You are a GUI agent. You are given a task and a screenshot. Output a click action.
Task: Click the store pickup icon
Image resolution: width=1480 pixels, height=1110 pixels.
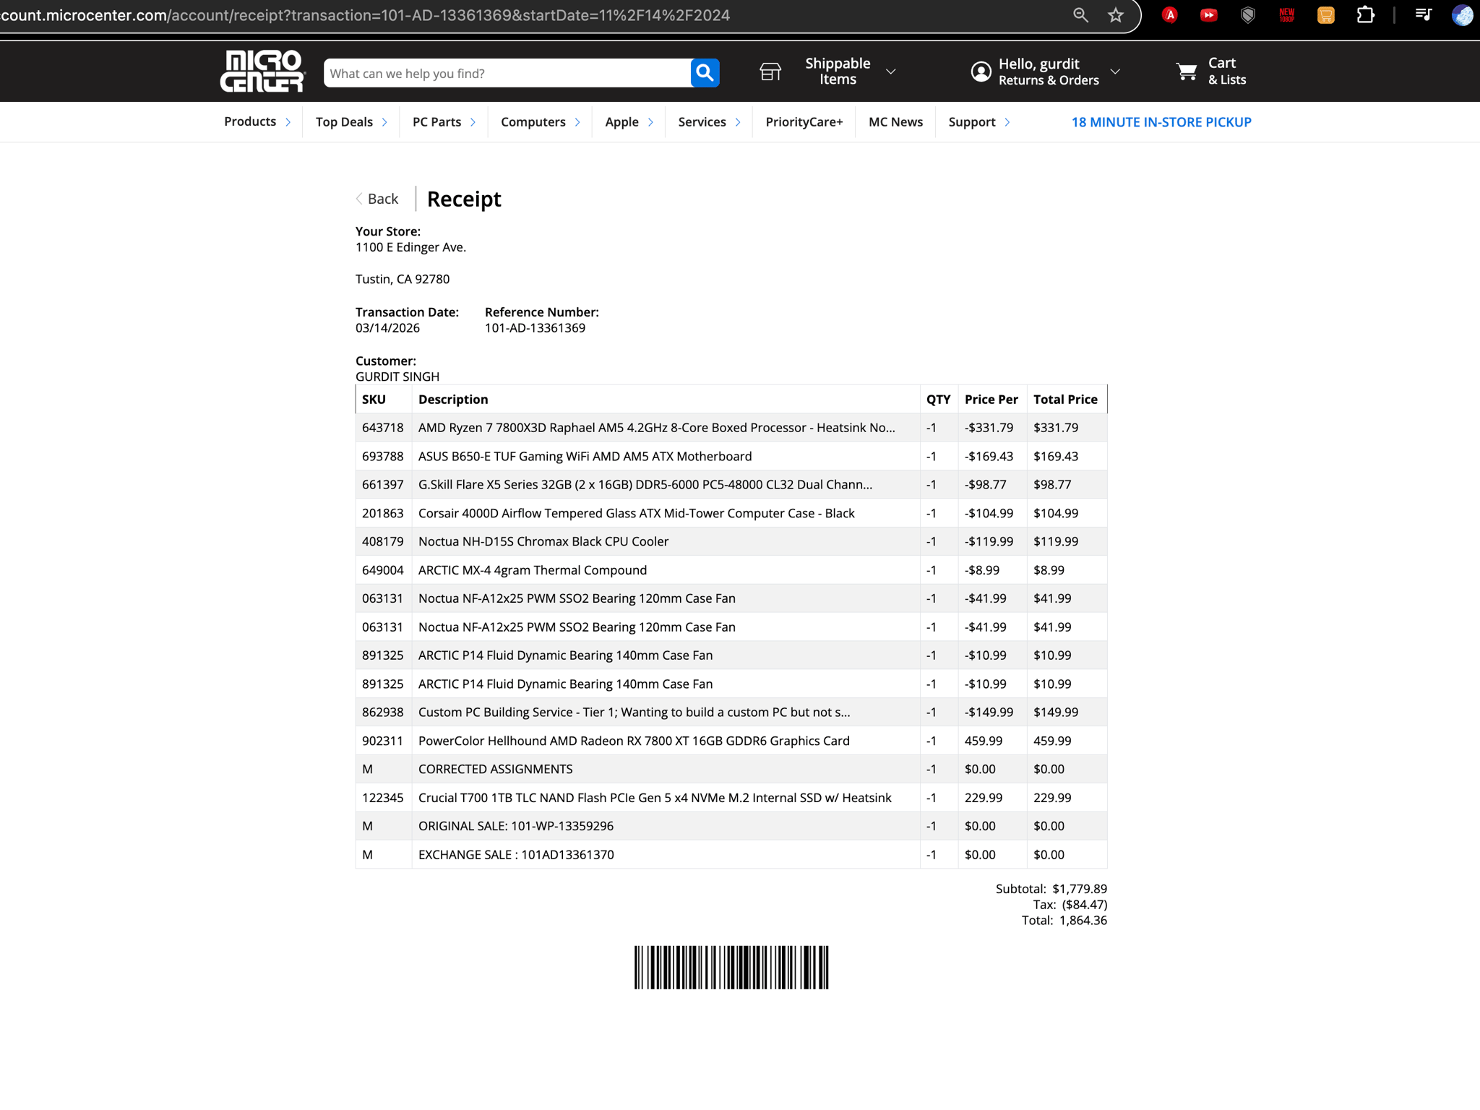click(770, 72)
